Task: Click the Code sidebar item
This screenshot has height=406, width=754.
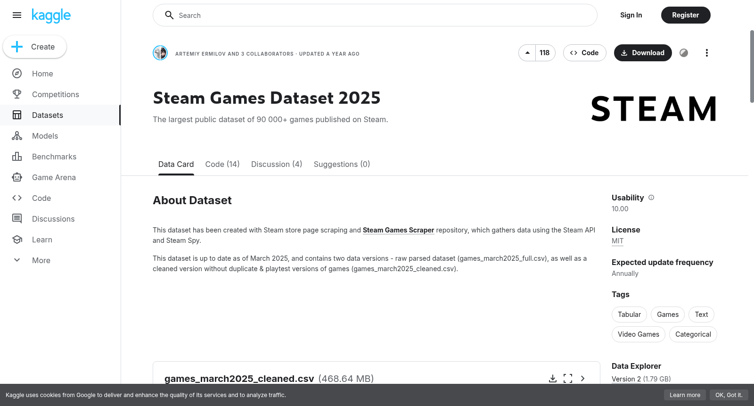Action: [x=60, y=198]
